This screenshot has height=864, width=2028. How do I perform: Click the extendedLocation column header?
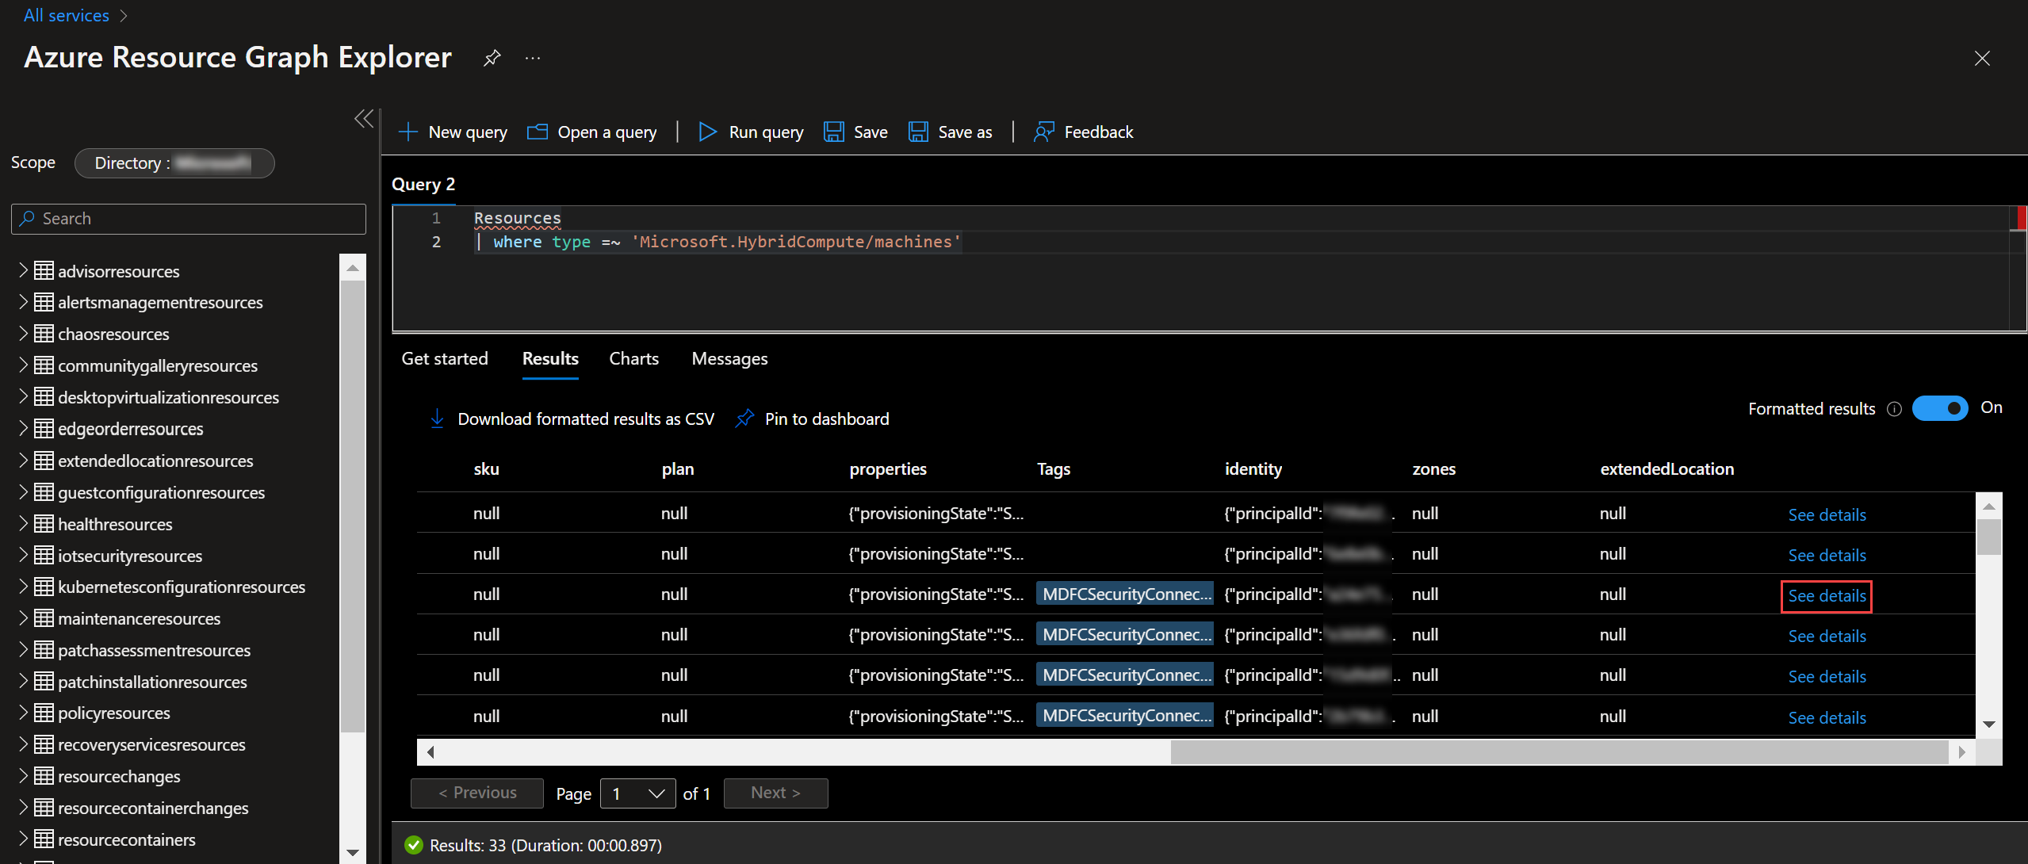pyautogui.click(x=1667, y=469)
